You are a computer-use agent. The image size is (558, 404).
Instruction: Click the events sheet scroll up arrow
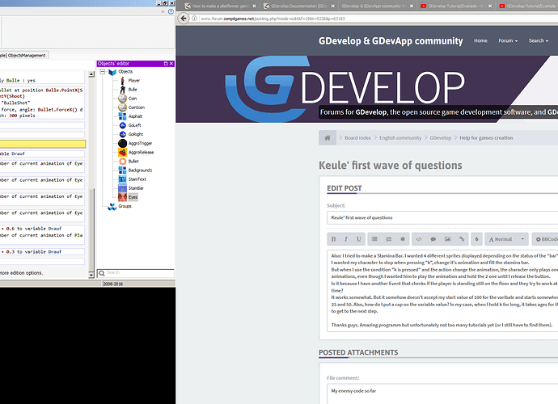91,74
